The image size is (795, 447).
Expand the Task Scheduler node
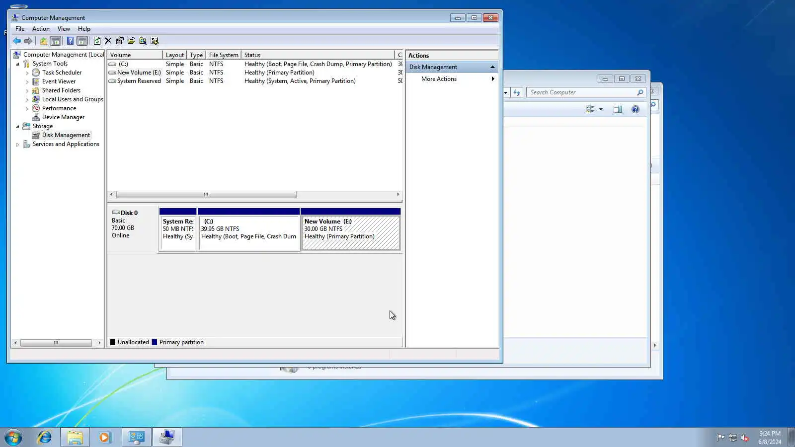pos(27,73)
